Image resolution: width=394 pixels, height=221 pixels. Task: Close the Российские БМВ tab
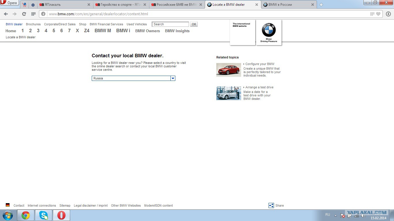200,5
